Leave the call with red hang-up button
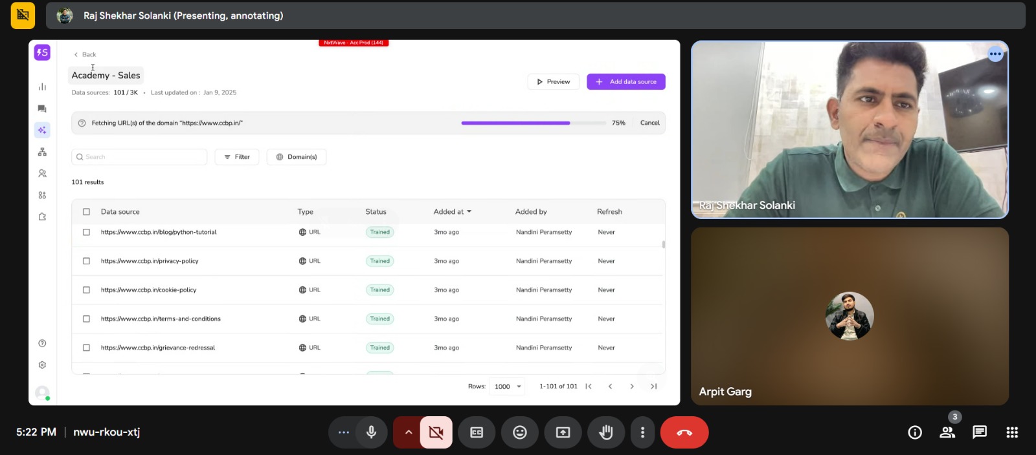 (x=684, y=432)
